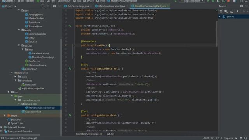Click the Collapse All icon in Project panel
The width and height of the screenshot is (249, 140).
click(x=48, y=6)
